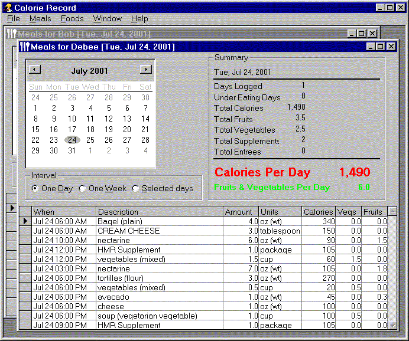Screen dimensions: 409x341
Task: Click row header of CREAM CHEESE row
Action: pyautogui.click(x=25, y=231)
